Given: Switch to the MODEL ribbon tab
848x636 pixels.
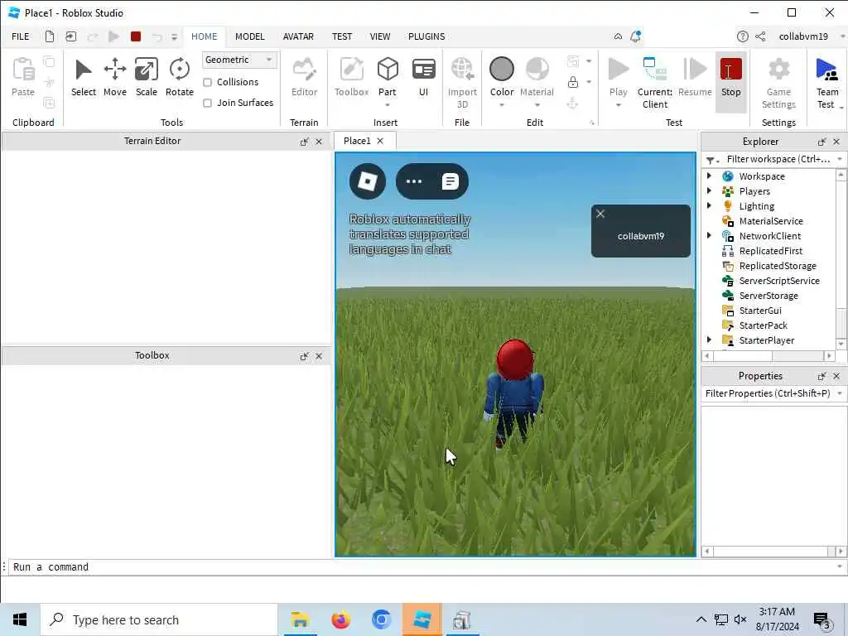Looking at the screenshot, I should (250, 36).
